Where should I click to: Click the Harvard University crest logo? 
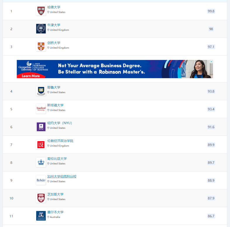click(41, 11)
